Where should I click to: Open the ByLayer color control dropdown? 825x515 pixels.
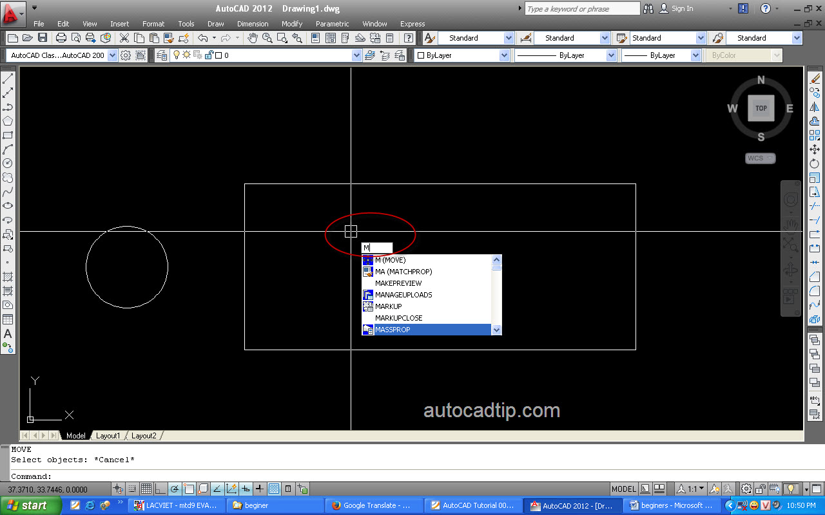point(504,55)
